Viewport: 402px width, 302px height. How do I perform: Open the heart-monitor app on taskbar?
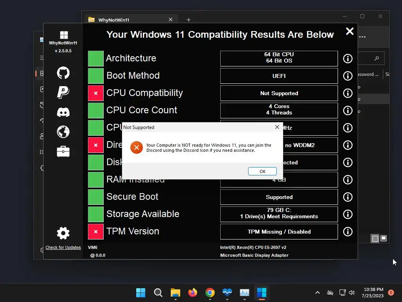[x=227, y=293]
